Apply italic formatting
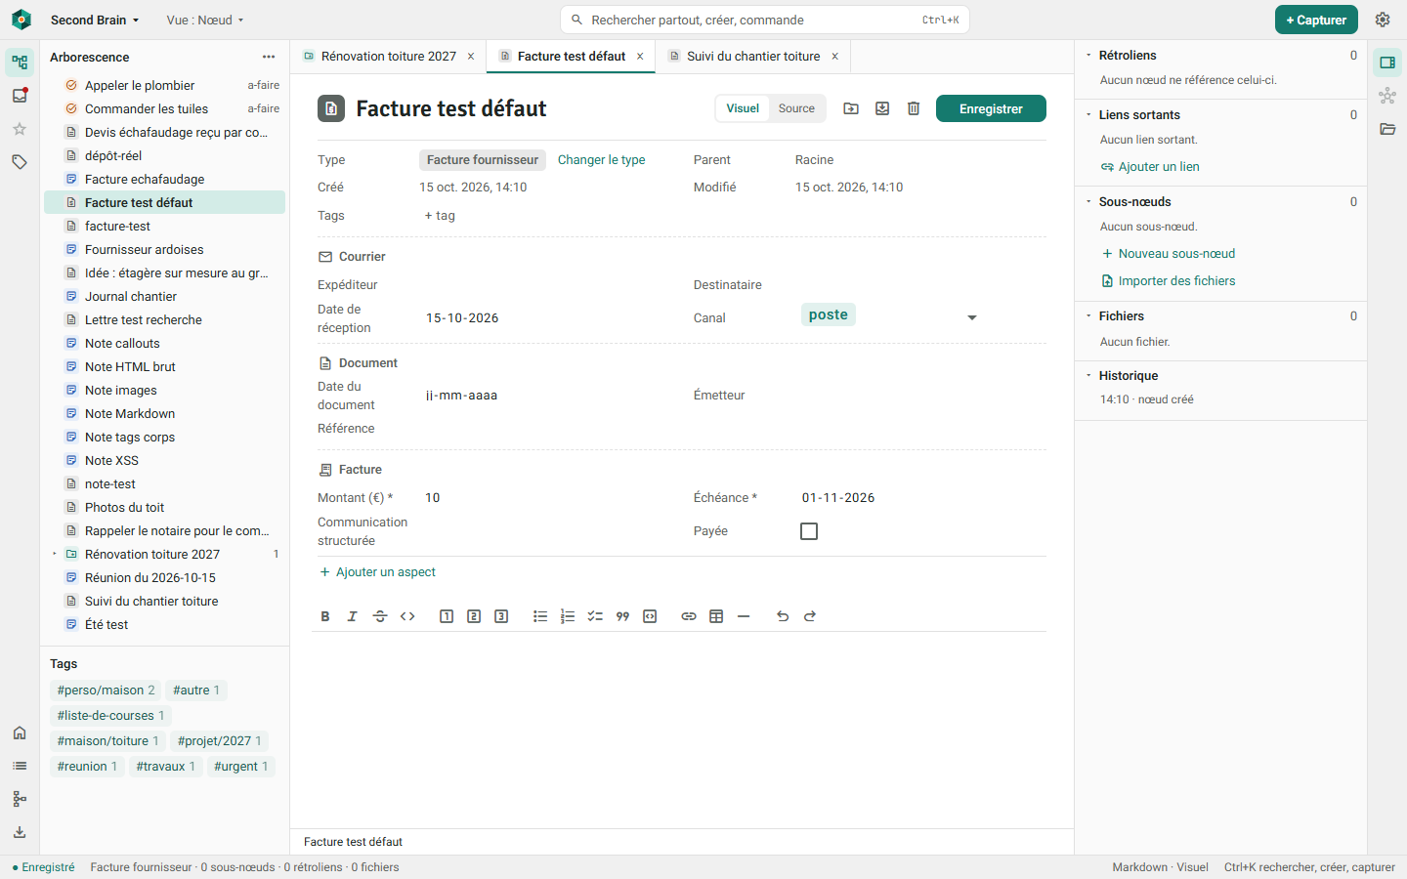The width and height of the screenshot is (1407, 879). [353, 616]
